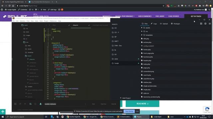
Task: Select the CD project in Prepros
Action: tap(125, 28)
